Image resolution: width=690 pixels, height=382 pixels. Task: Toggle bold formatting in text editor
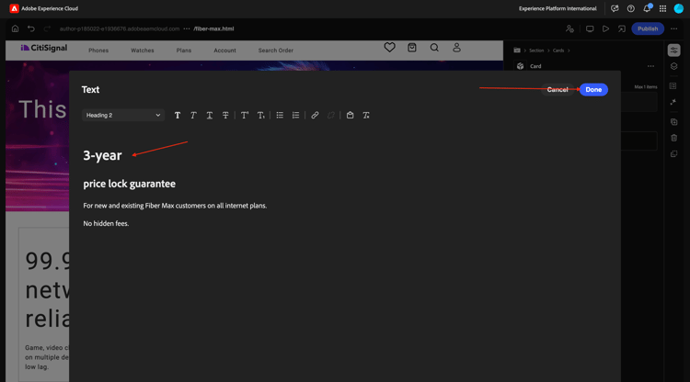click(x=178, y=115)
